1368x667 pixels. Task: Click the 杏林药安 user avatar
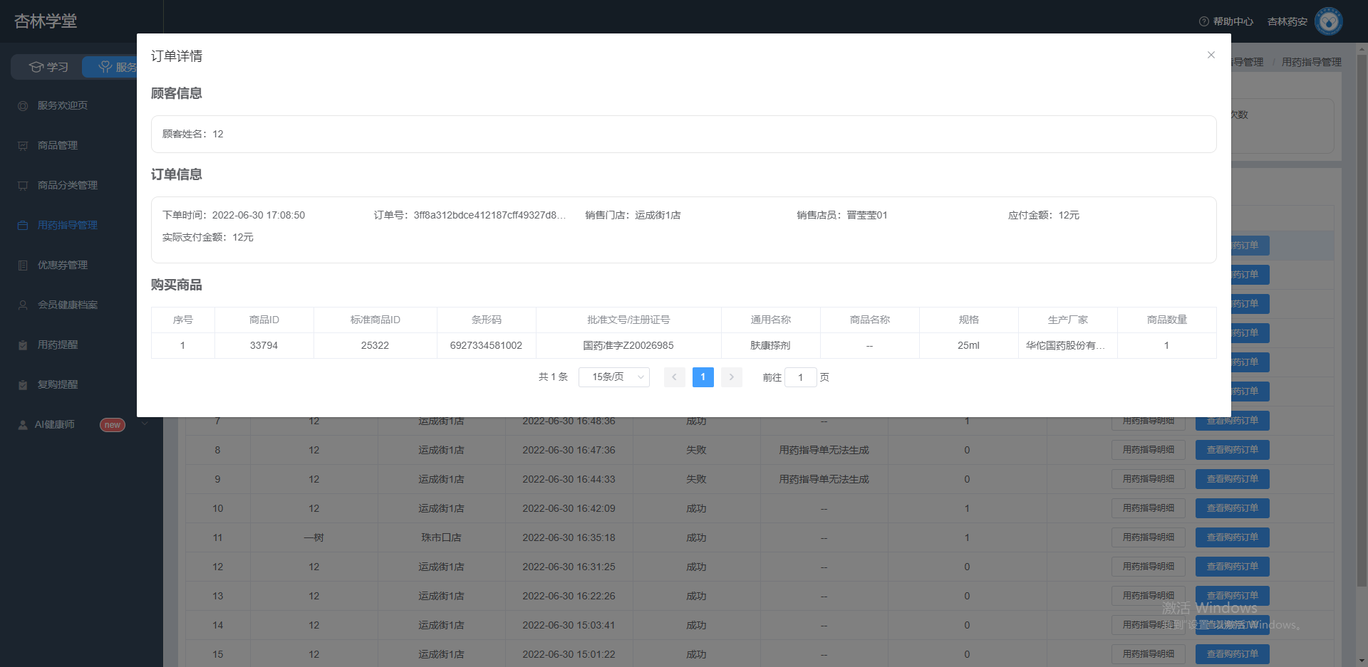point(1328,21)
